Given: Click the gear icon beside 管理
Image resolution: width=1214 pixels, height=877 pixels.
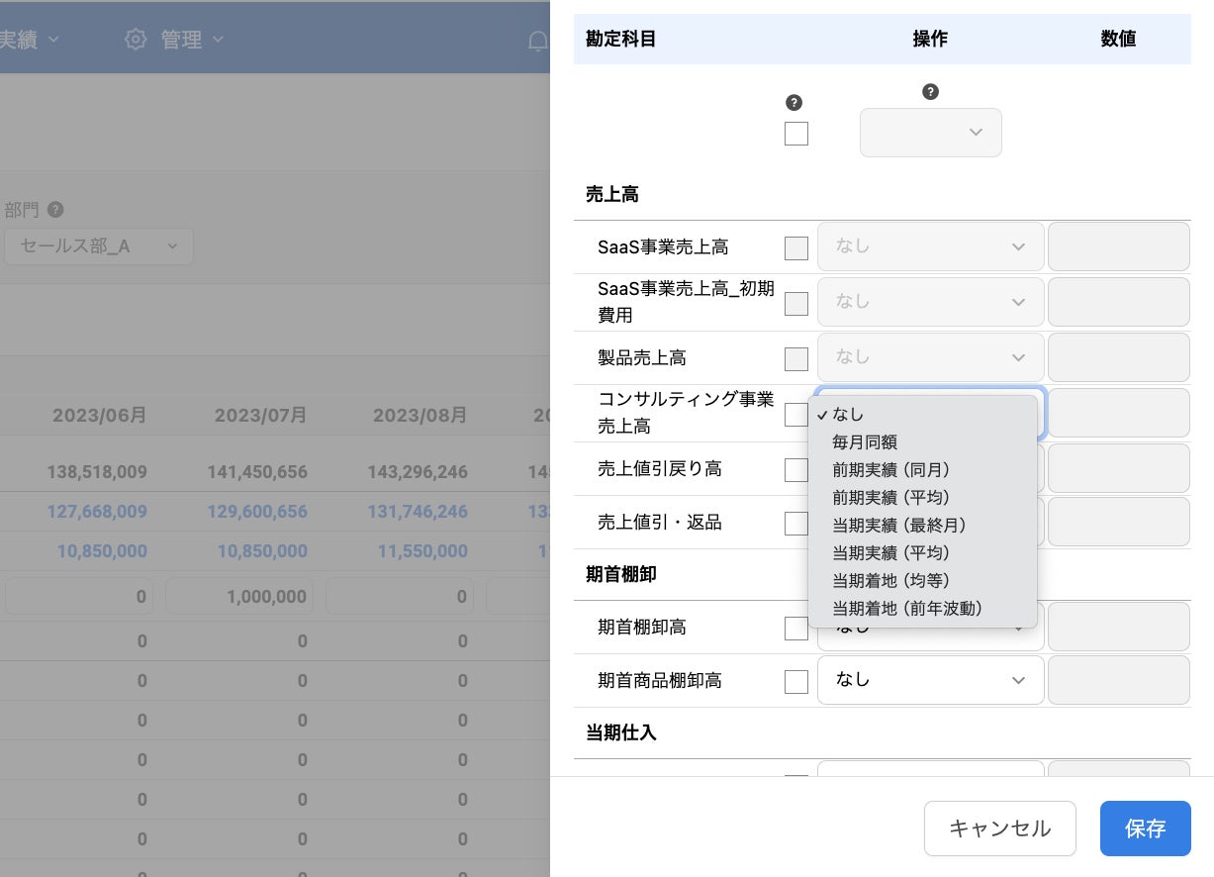Looking at the screenshot, I should 136,40.
